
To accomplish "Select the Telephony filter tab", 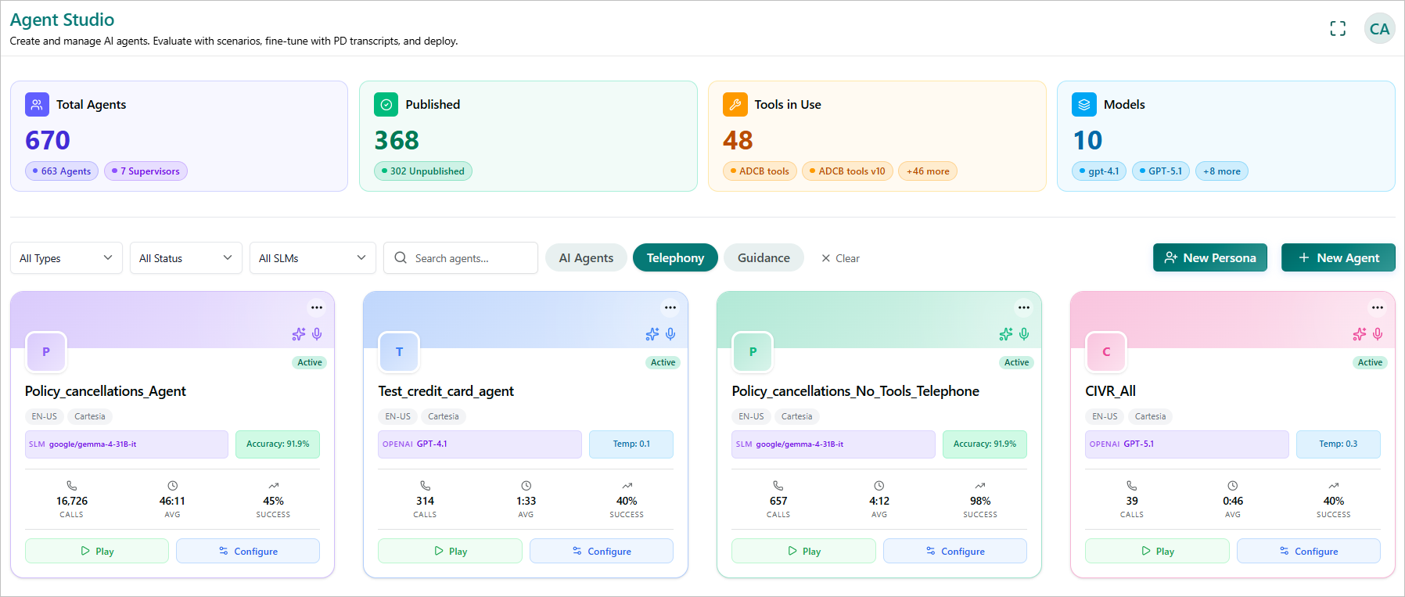I will (675, 257).
